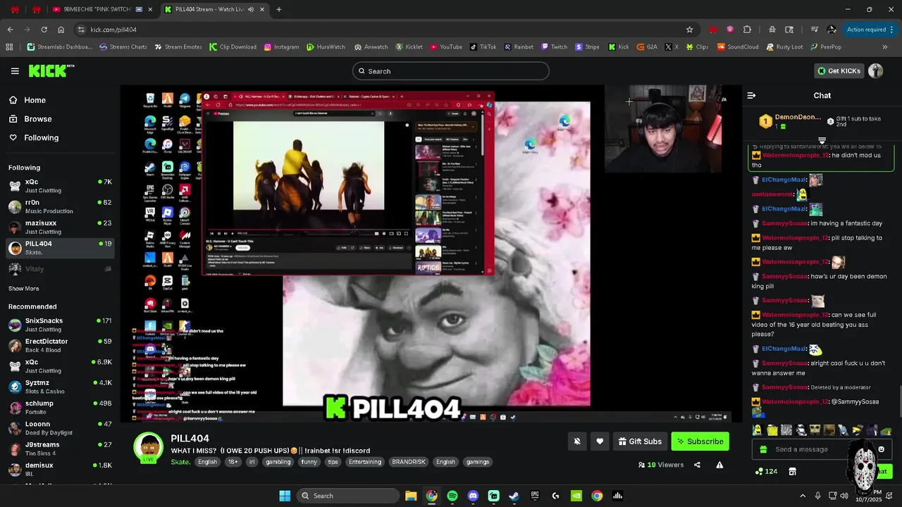The width and height of the screenshot is (902, 507).
Task: Go to browser home page
Action: tap(61, 30)
